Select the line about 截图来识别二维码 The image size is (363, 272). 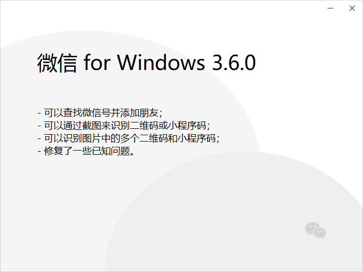pos(123,126)
